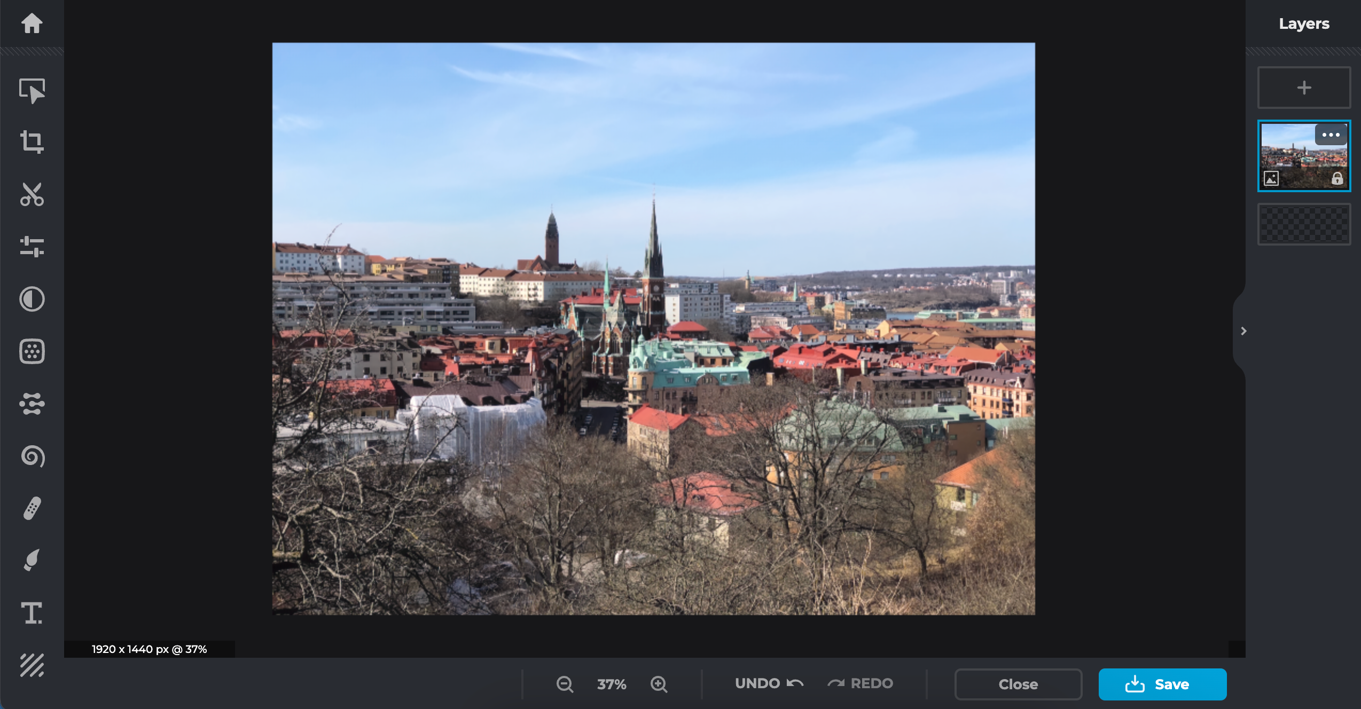Open the Text tool
Screen dimensions: 1361x709
[x=30, y=613]
